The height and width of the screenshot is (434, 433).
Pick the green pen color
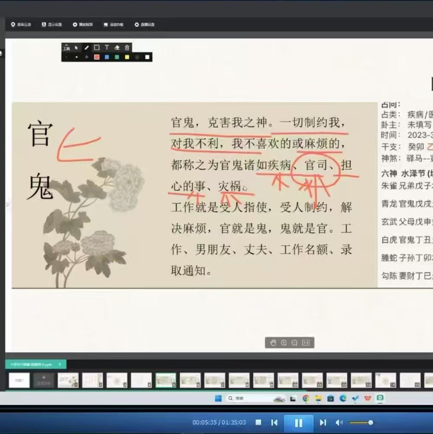pyautogui.click(x=117, y=57)
